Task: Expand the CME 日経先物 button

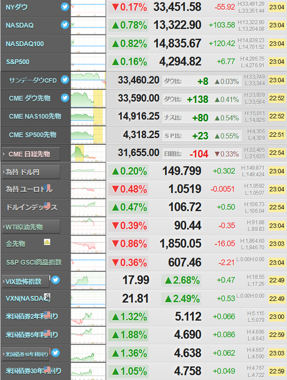Action: point(31,154)
